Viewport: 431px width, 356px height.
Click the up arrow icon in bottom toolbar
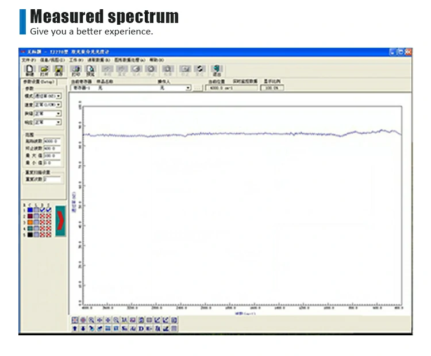tap(75, 328)
